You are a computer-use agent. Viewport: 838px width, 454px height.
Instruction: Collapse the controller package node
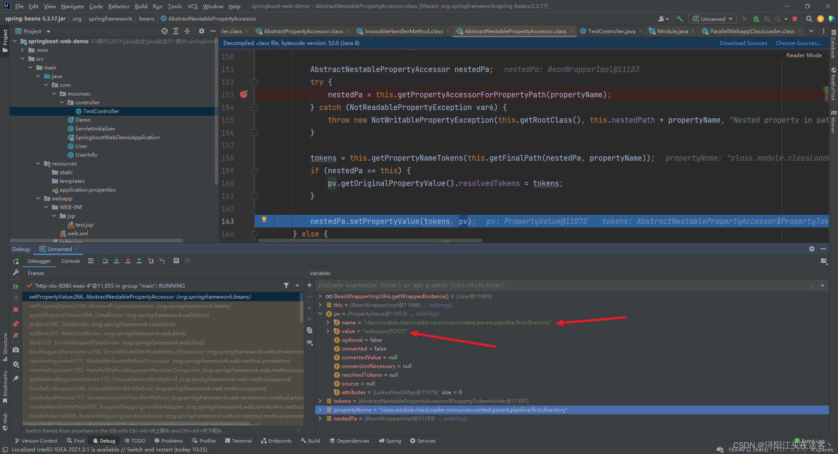pyautogui.click(x=62, y=103)
